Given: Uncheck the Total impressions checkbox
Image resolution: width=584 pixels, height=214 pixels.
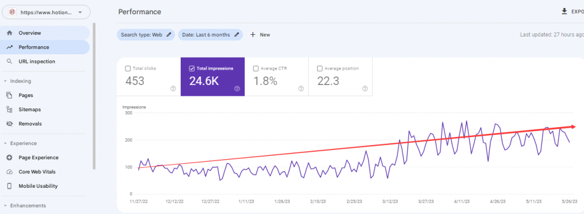Looking at the screenshot, I should pyautogui.click(x=192, y=68).
